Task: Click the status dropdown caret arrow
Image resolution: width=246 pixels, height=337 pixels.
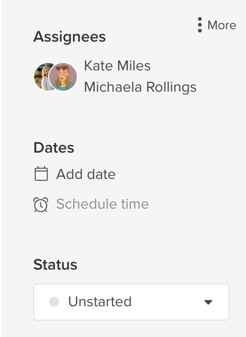Action: pos(208,302)
